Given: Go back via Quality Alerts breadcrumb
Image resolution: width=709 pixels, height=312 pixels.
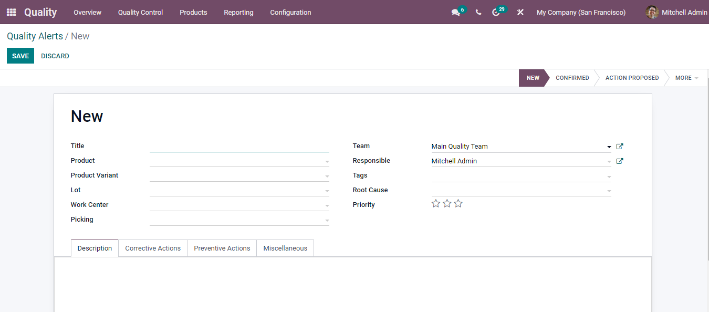Looking at the screenshot, I should (x=35, y=36).
